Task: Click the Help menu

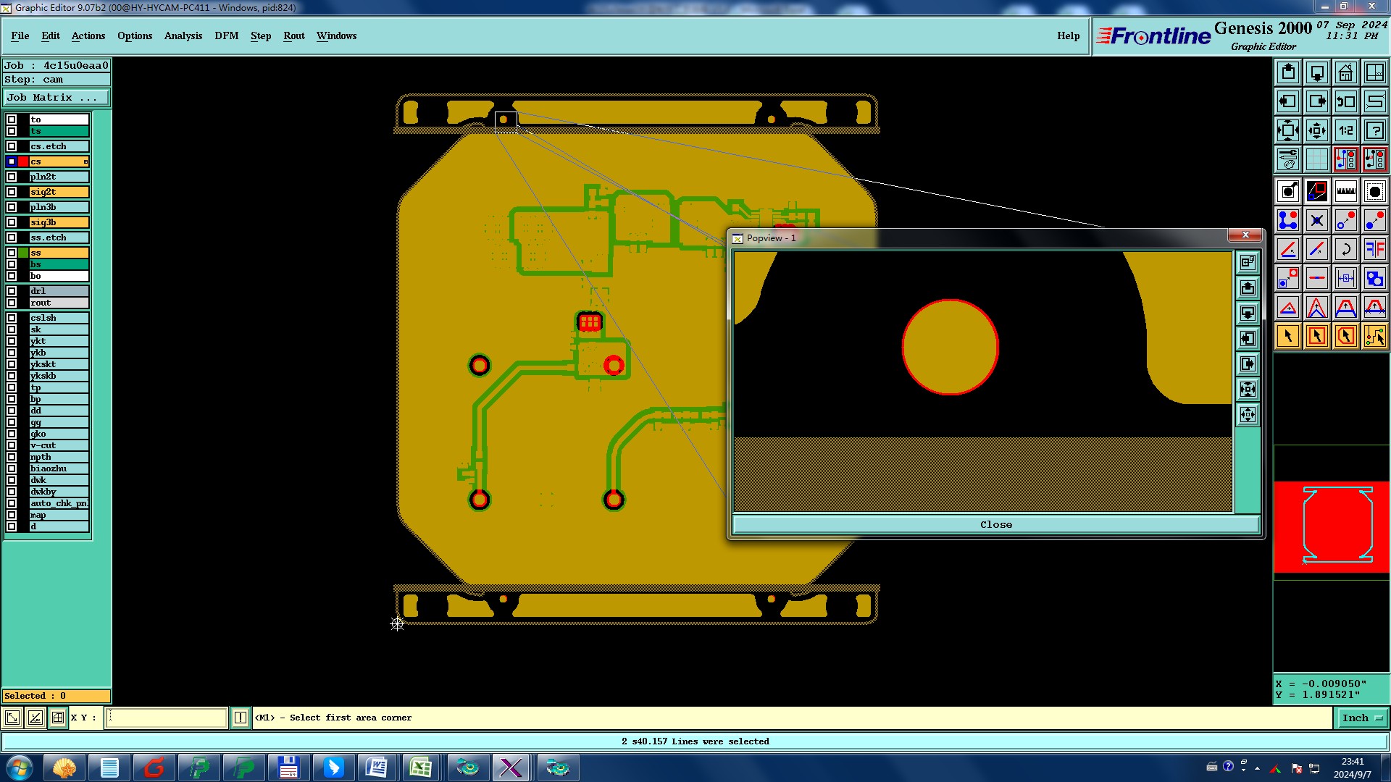Action: tap(1068, 35)
